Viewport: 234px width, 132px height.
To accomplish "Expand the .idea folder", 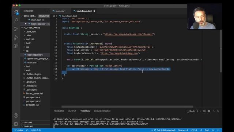I will pos(29,36).
